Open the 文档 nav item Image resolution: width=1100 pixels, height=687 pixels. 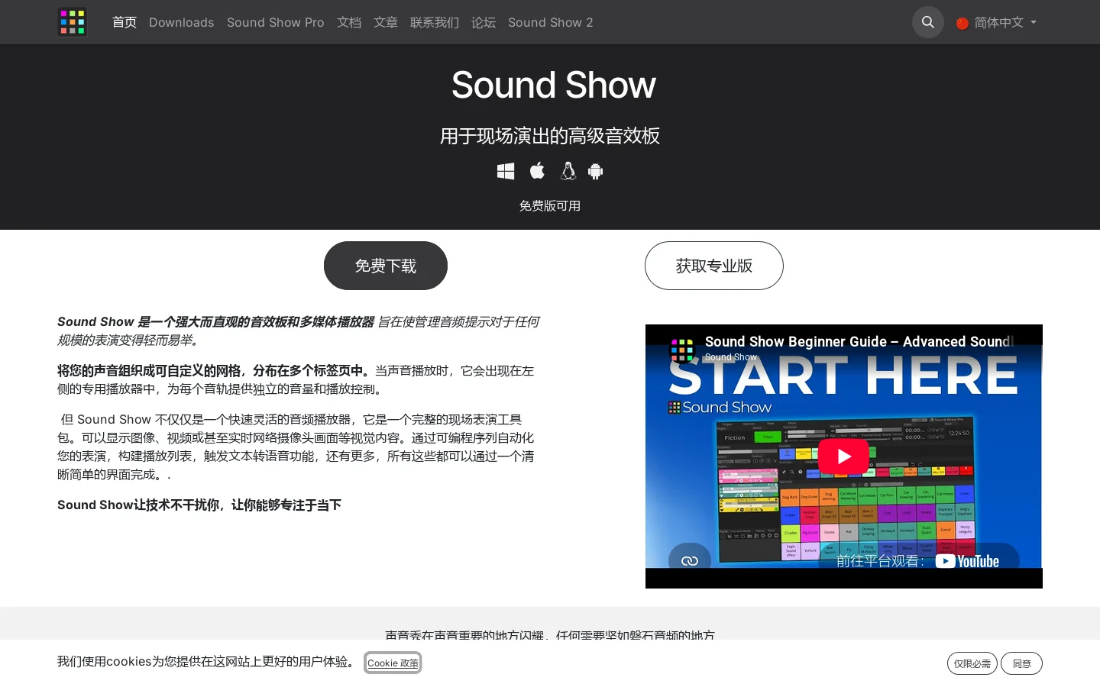[349, 22]
